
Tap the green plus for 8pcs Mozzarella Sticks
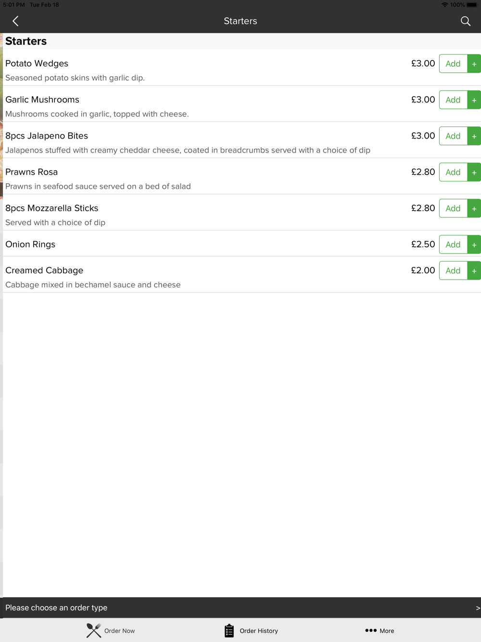[x=474, y=208]
